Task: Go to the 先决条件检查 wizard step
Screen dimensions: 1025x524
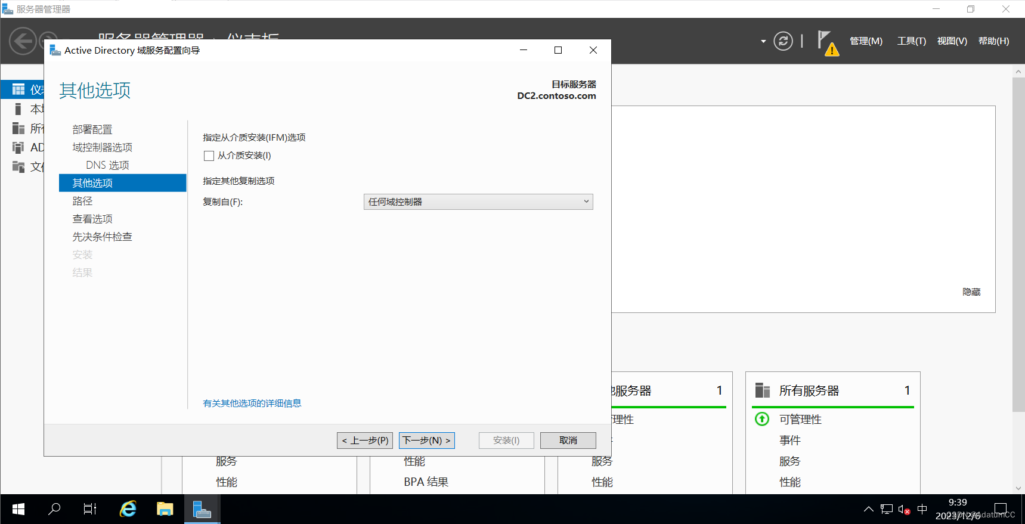Action: point(103,237)
